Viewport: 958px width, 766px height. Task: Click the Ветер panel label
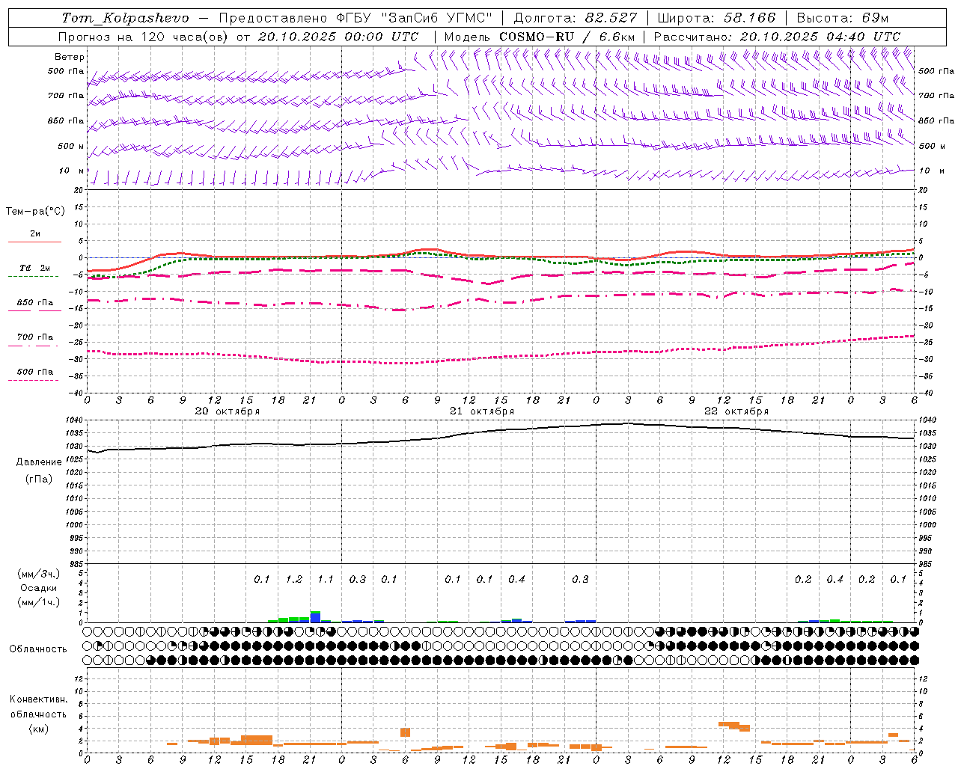70,57
